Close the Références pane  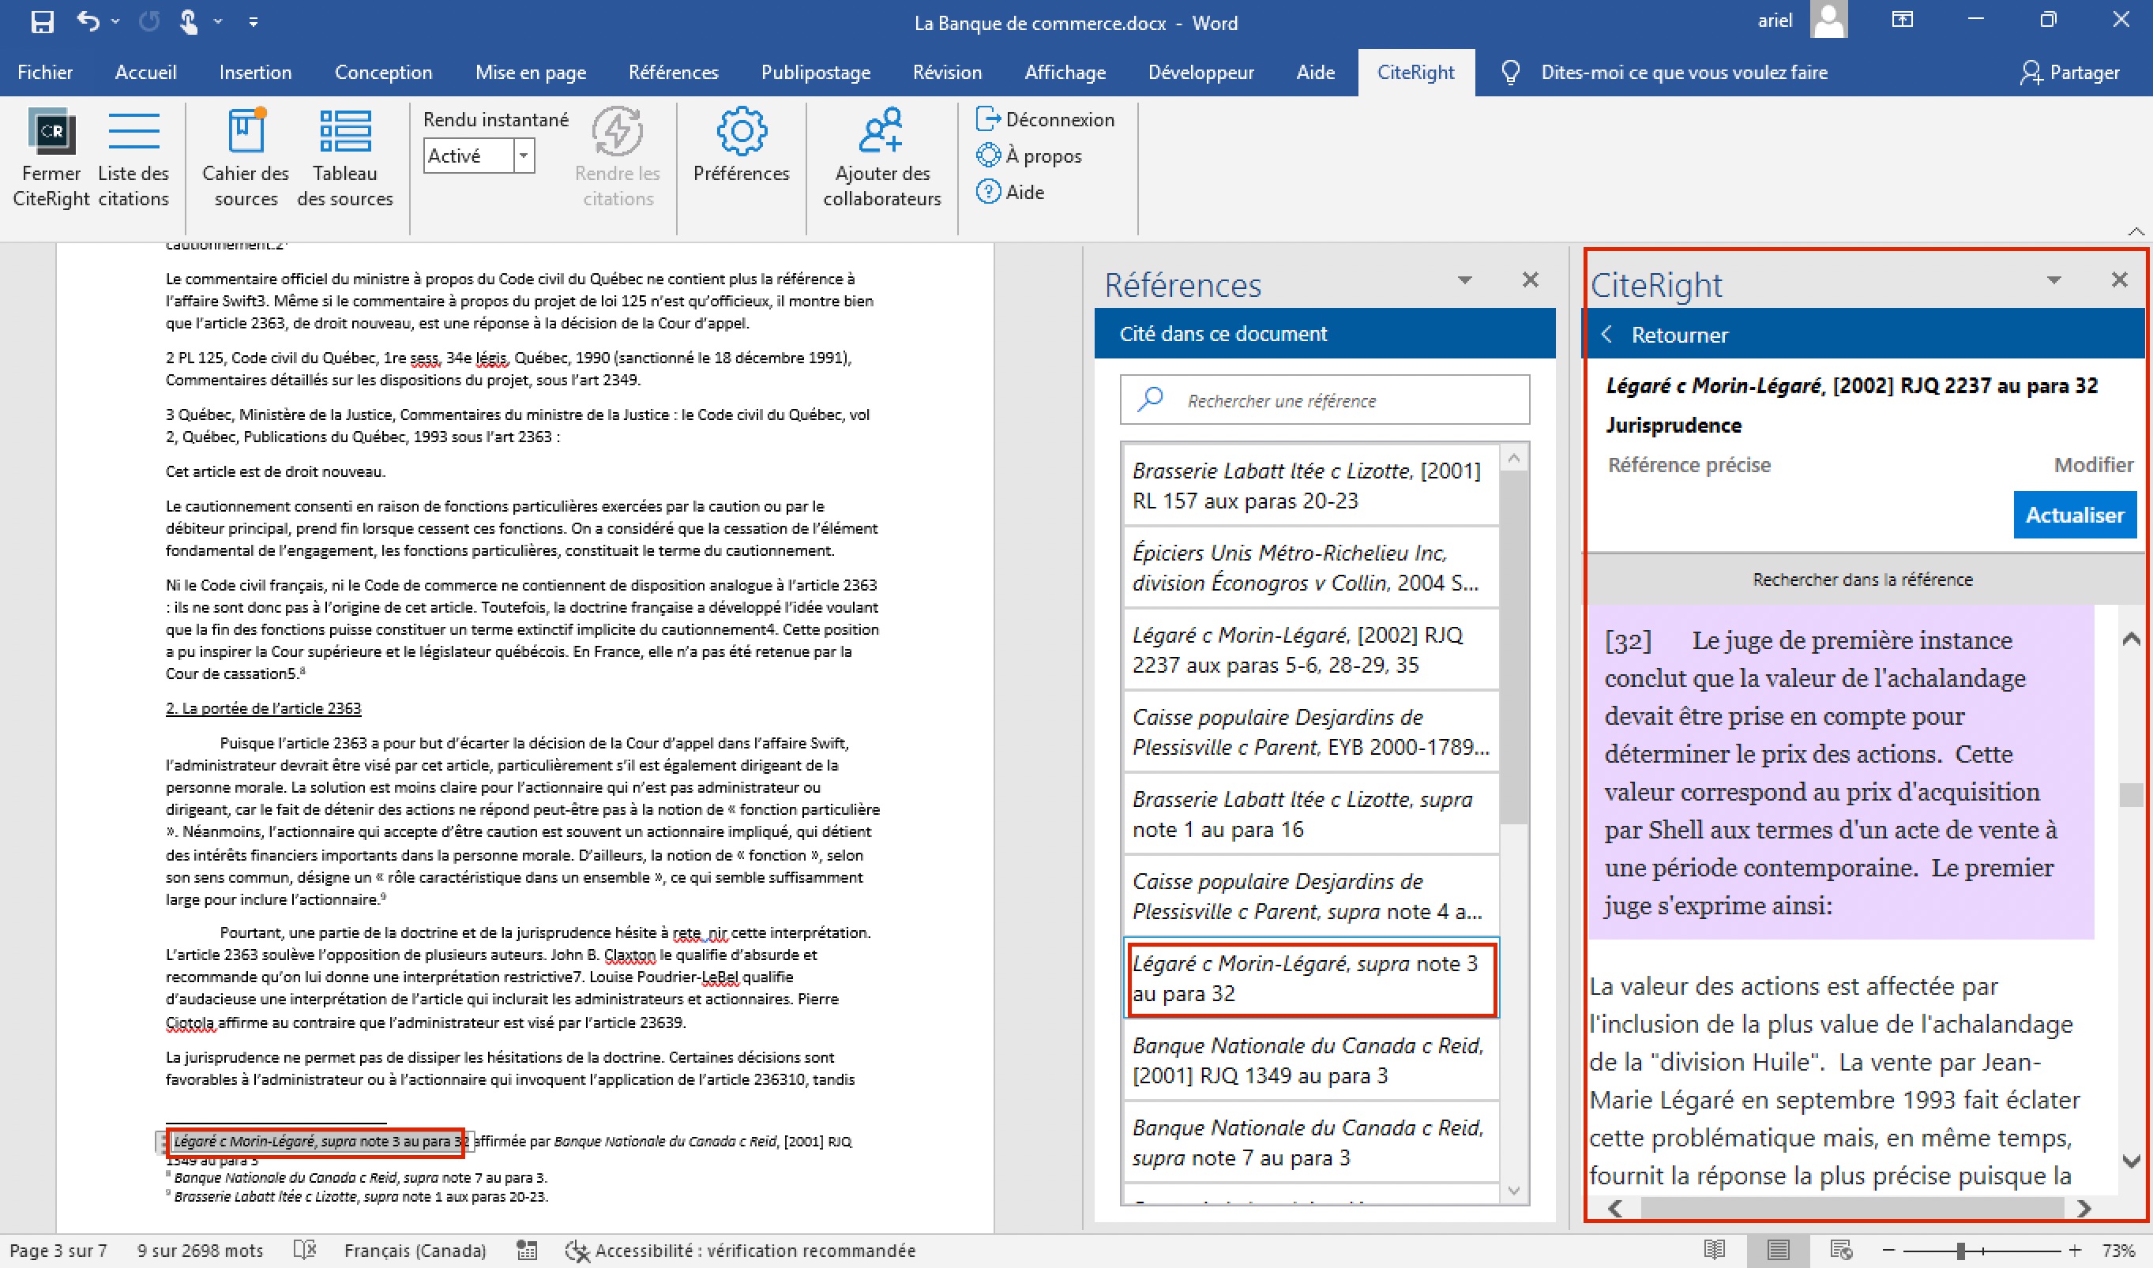click(1530, 279)
